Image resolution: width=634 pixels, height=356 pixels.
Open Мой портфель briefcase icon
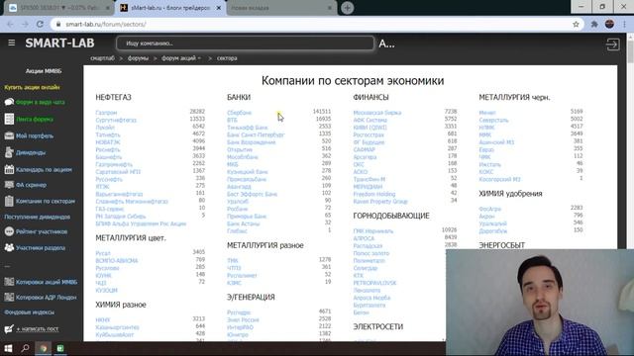(x=9, y=136)
